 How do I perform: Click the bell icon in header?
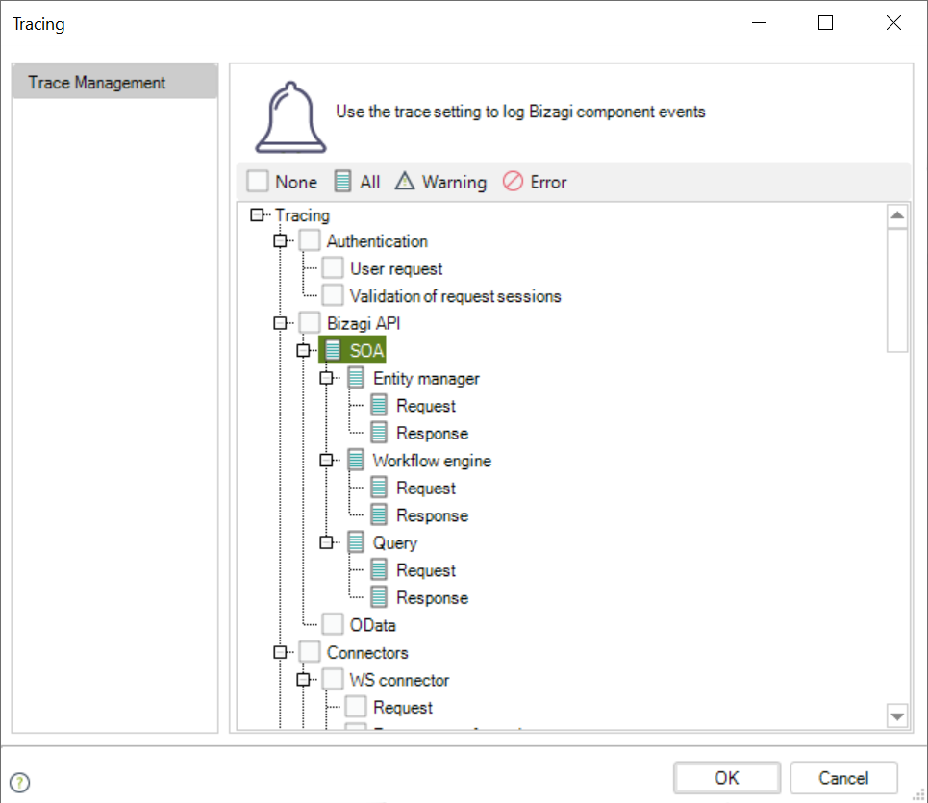[290, 117]
